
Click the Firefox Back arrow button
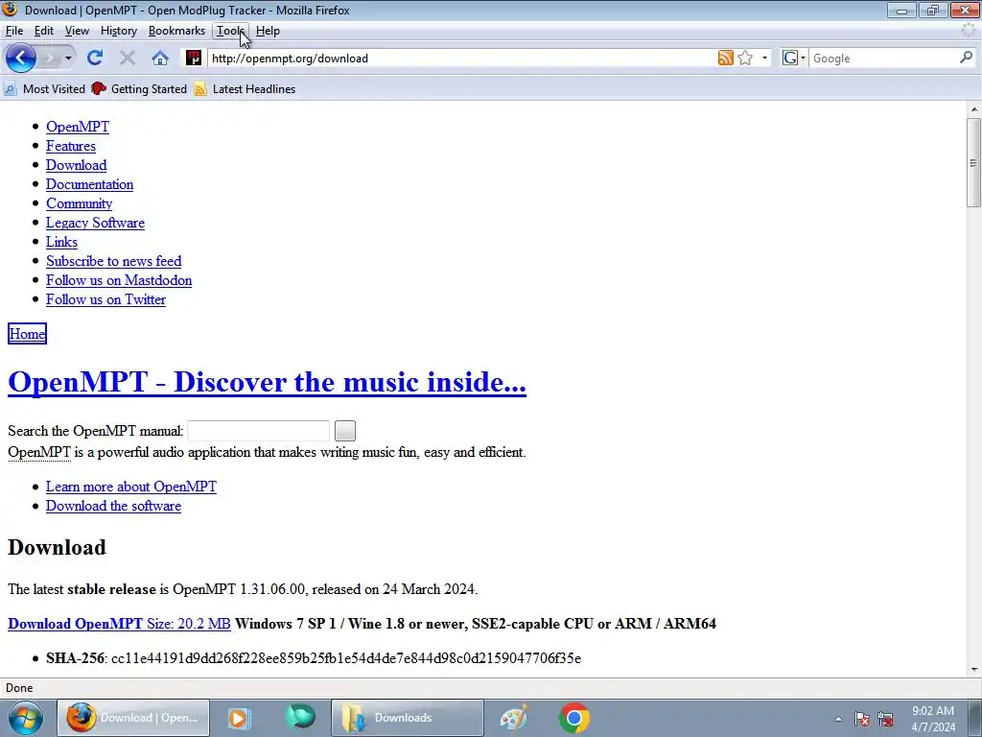coord(21,59)
